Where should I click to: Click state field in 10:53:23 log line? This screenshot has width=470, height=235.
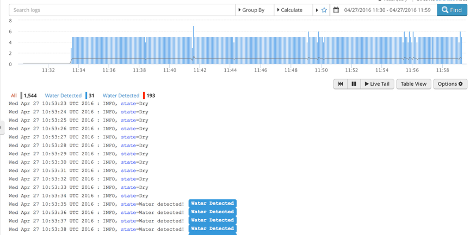pyautogui.click(x=128, y=104)
